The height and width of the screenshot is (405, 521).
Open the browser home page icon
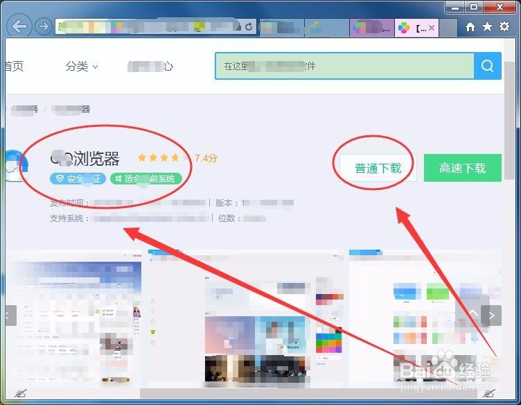click(470, 26)
